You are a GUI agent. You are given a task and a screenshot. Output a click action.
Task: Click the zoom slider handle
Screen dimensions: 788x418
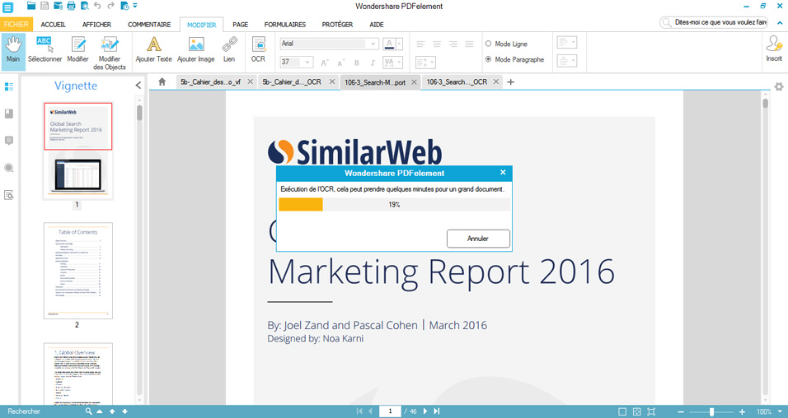tap(711, 411)
